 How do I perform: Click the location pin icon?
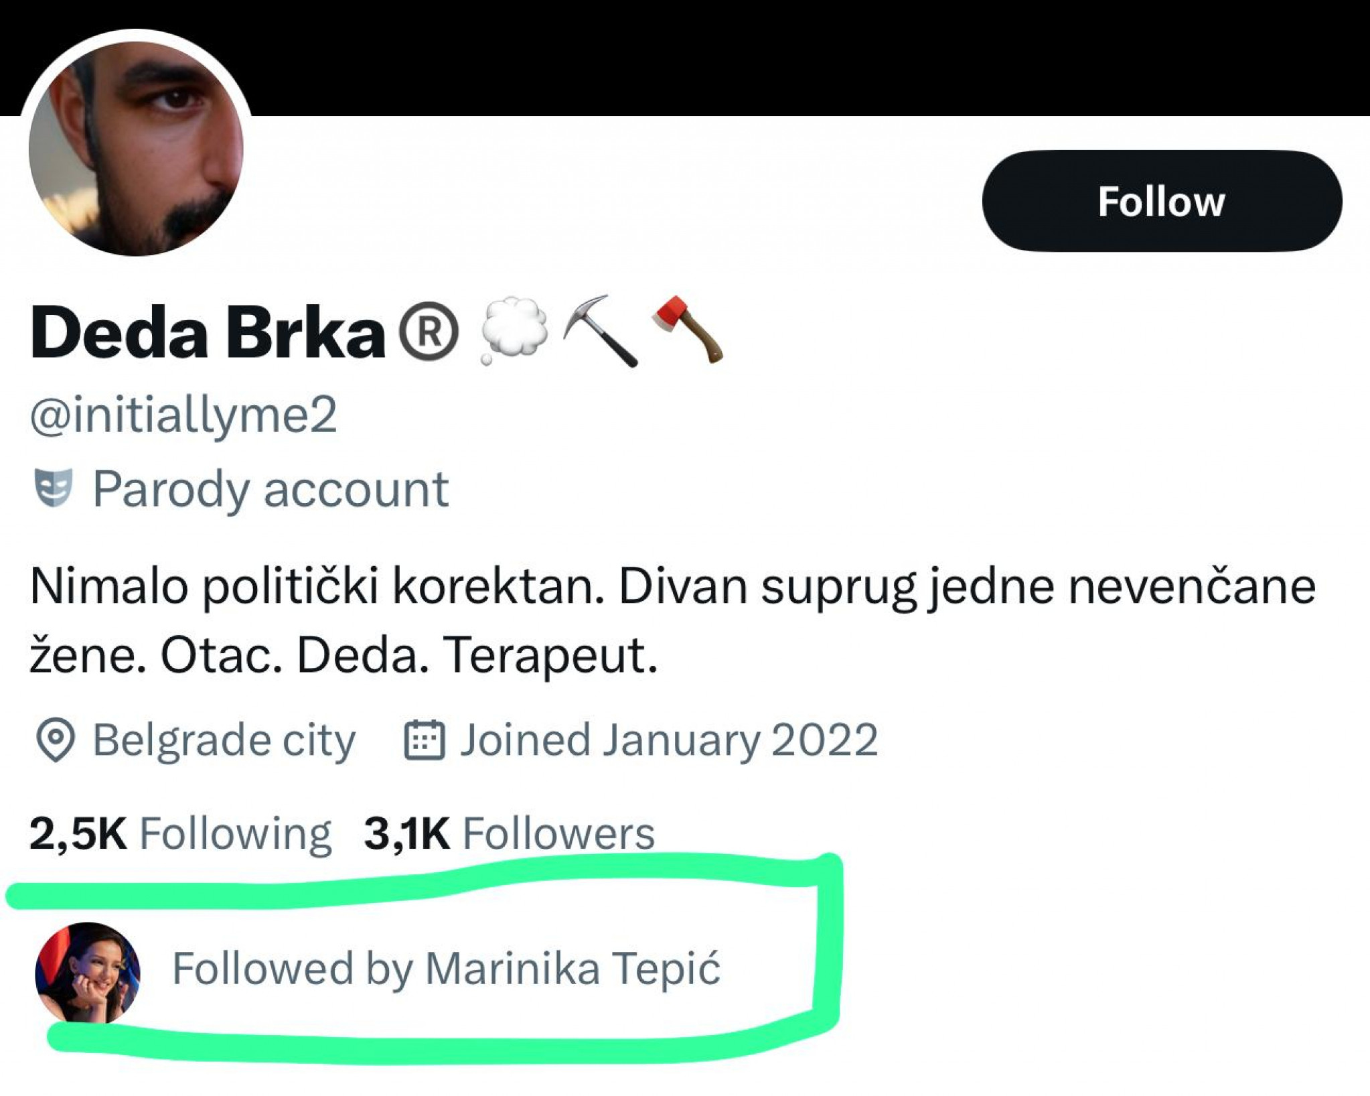(x=55, y=740)
